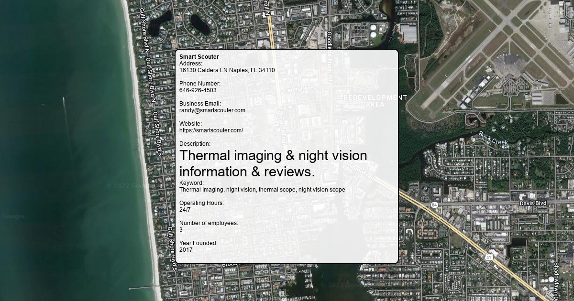Click the Rock Creek map label

(x=493, y=138)
